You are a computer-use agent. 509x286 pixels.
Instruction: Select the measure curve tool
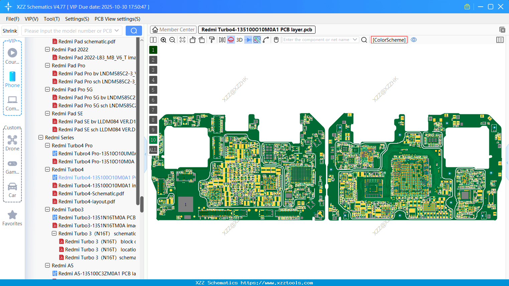266,40
